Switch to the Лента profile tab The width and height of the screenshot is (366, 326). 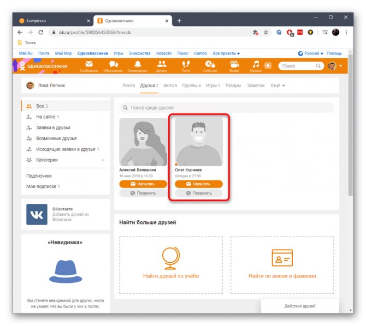point(128,86)
